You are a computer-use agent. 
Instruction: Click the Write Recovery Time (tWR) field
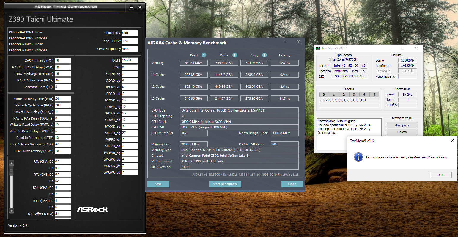point(63,99)
